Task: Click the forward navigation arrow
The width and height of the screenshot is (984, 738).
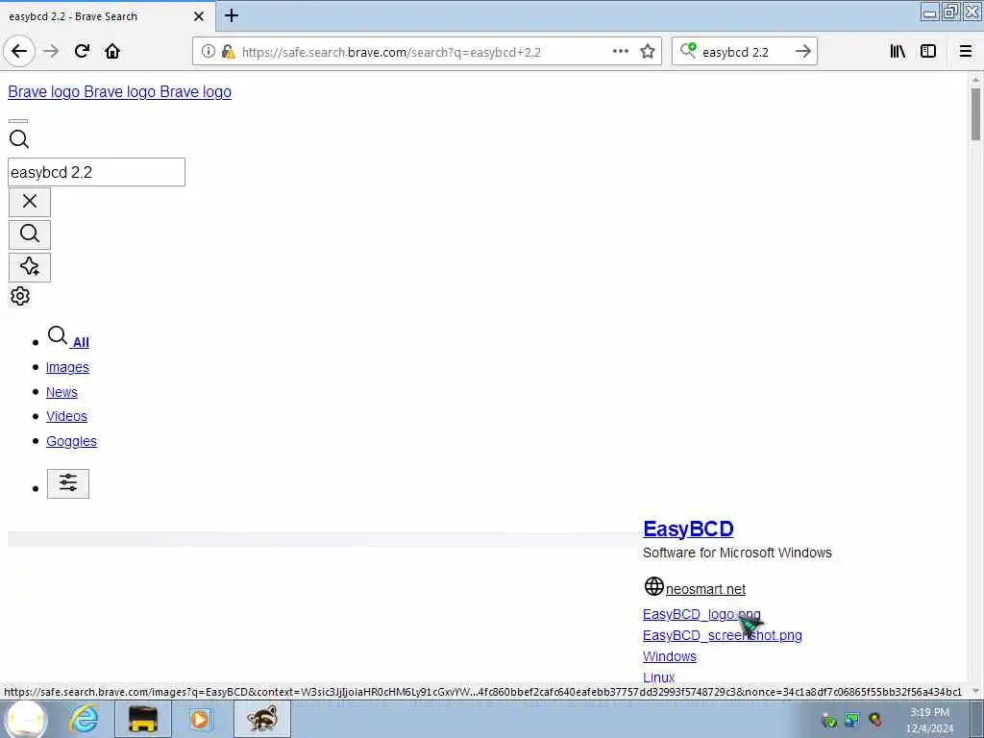Action: click(x=51, y=52)
